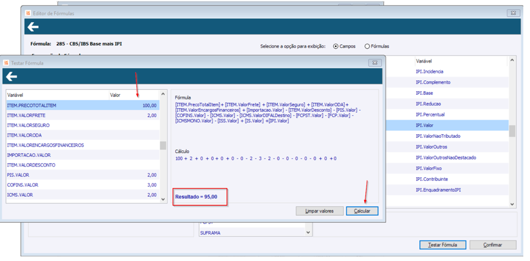
Task: Click the Testar Fórmula button
Action: click(442, 245)
